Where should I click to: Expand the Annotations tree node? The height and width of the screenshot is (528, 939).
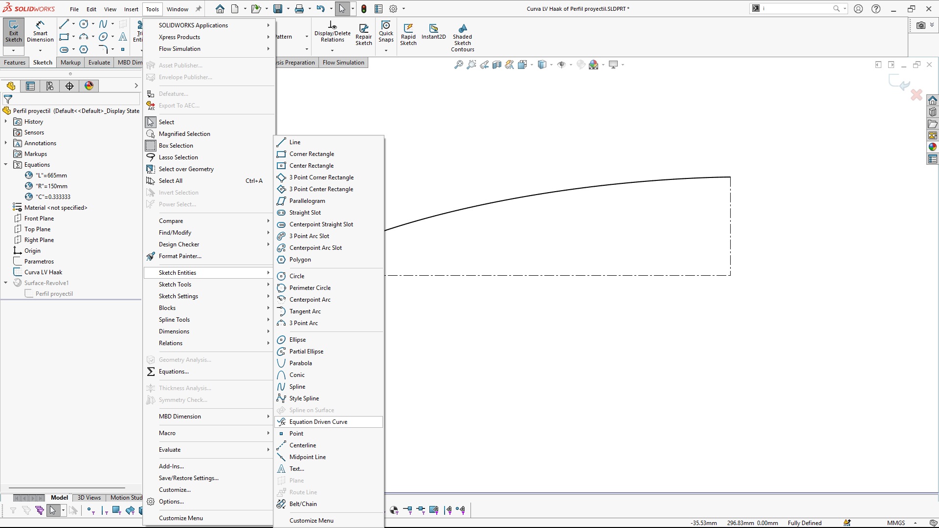point(6,143)
